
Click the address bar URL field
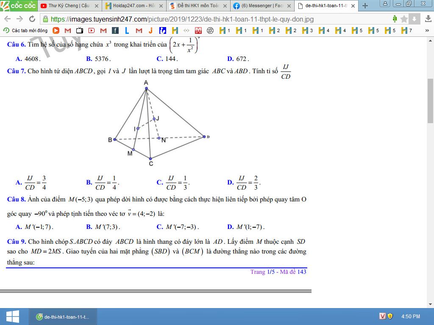tap(216, 19)
